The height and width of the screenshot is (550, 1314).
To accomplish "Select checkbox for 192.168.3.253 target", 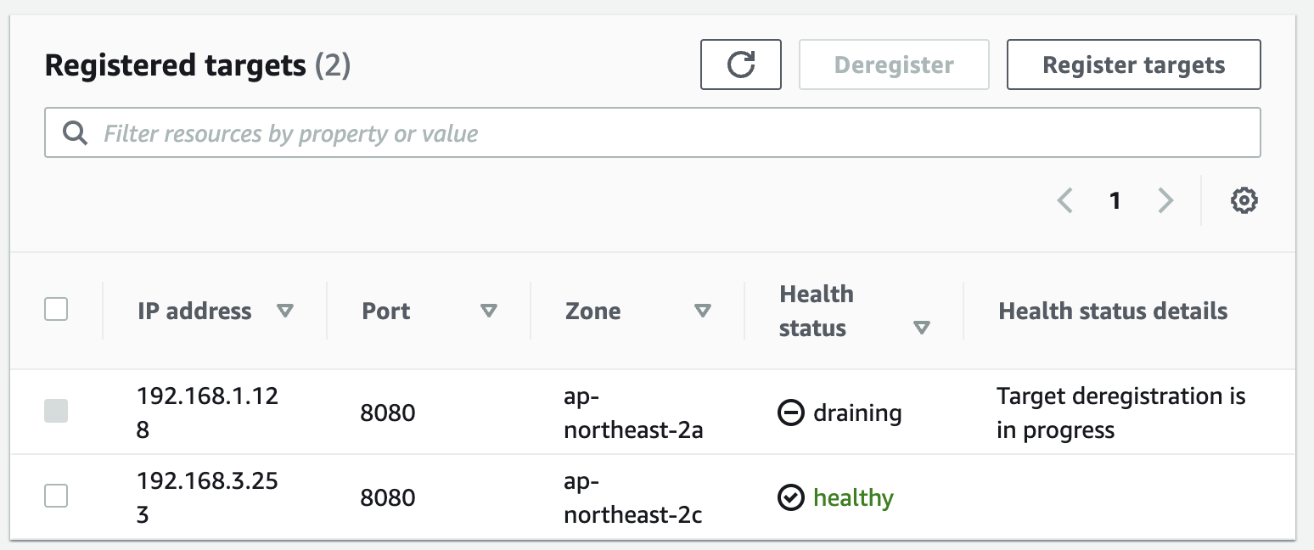I will [x=56, y=496].
